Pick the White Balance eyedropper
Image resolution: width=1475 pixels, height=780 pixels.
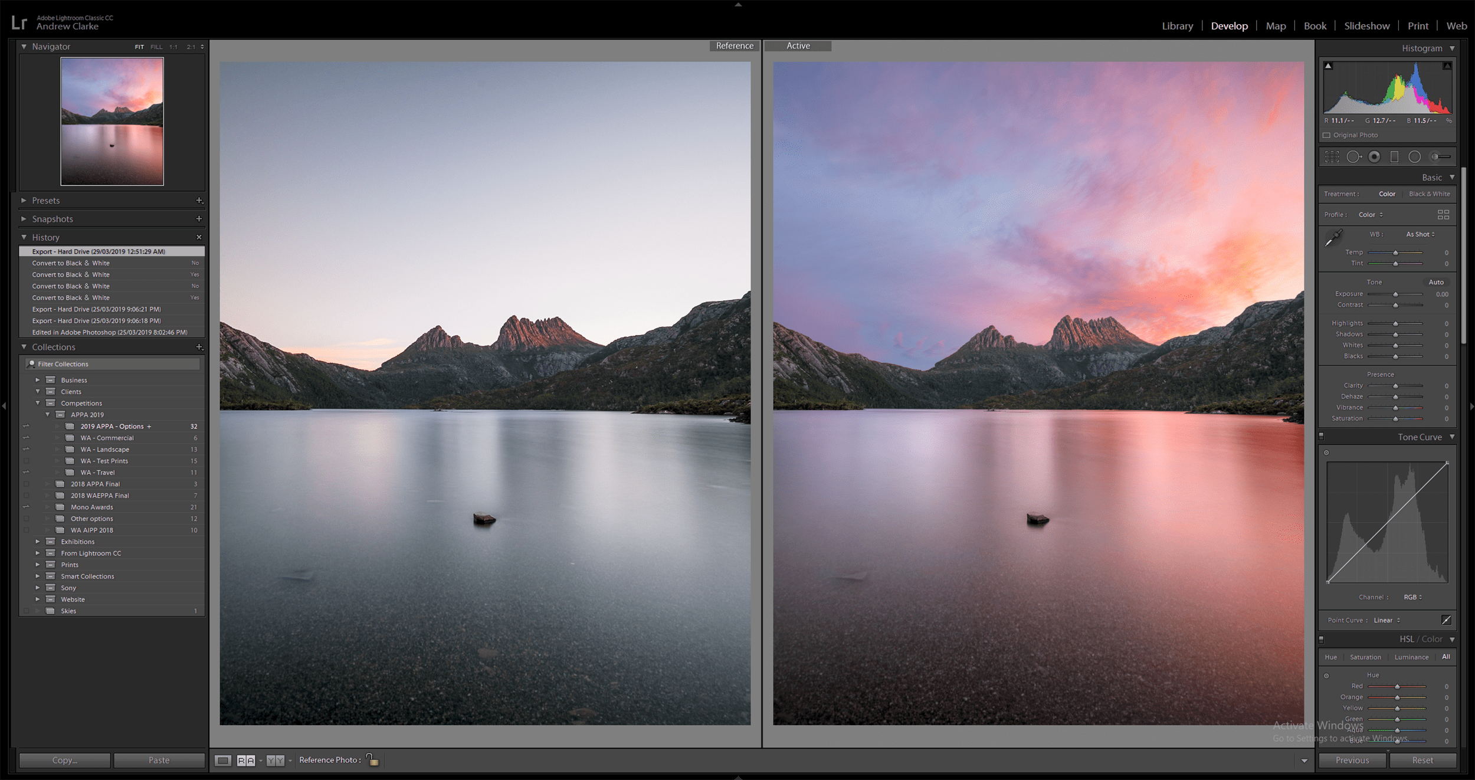[x=1333, y=237]
